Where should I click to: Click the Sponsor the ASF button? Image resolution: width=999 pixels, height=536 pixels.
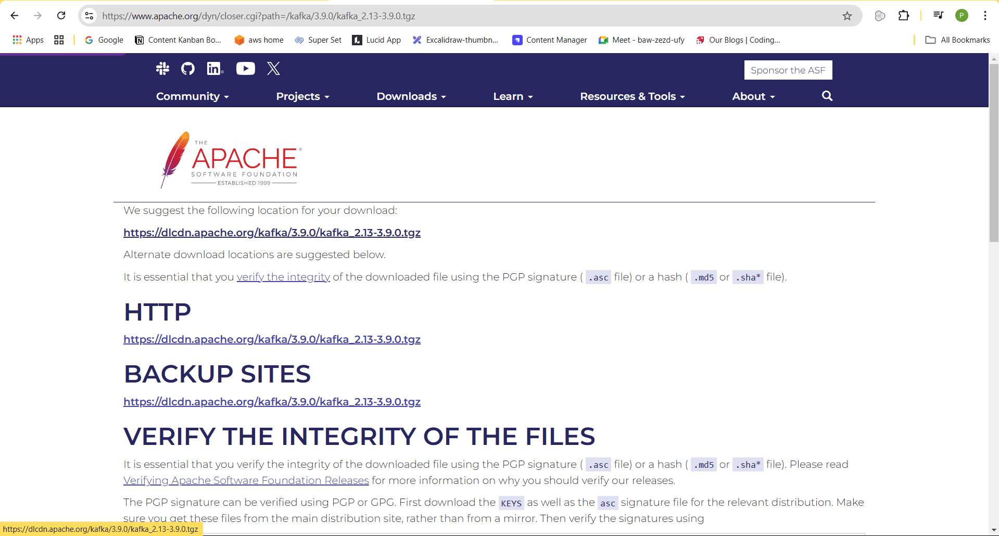pos(788,70)
